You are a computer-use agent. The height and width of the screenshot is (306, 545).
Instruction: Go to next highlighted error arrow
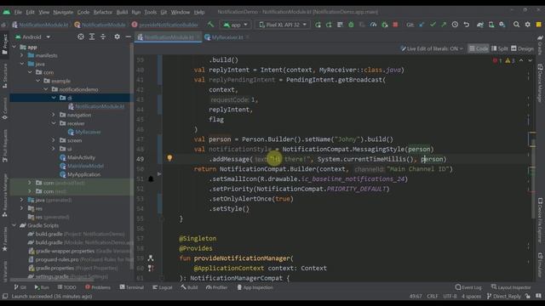[x=530, y=60]
